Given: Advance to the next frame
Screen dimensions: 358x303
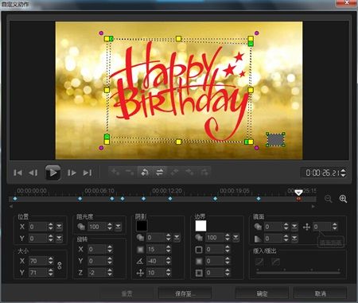Looking at the screenshot, I should pos(72,173).
